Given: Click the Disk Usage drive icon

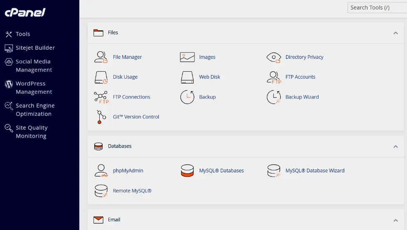Looking at the screenshot, I should click(101, 77).
